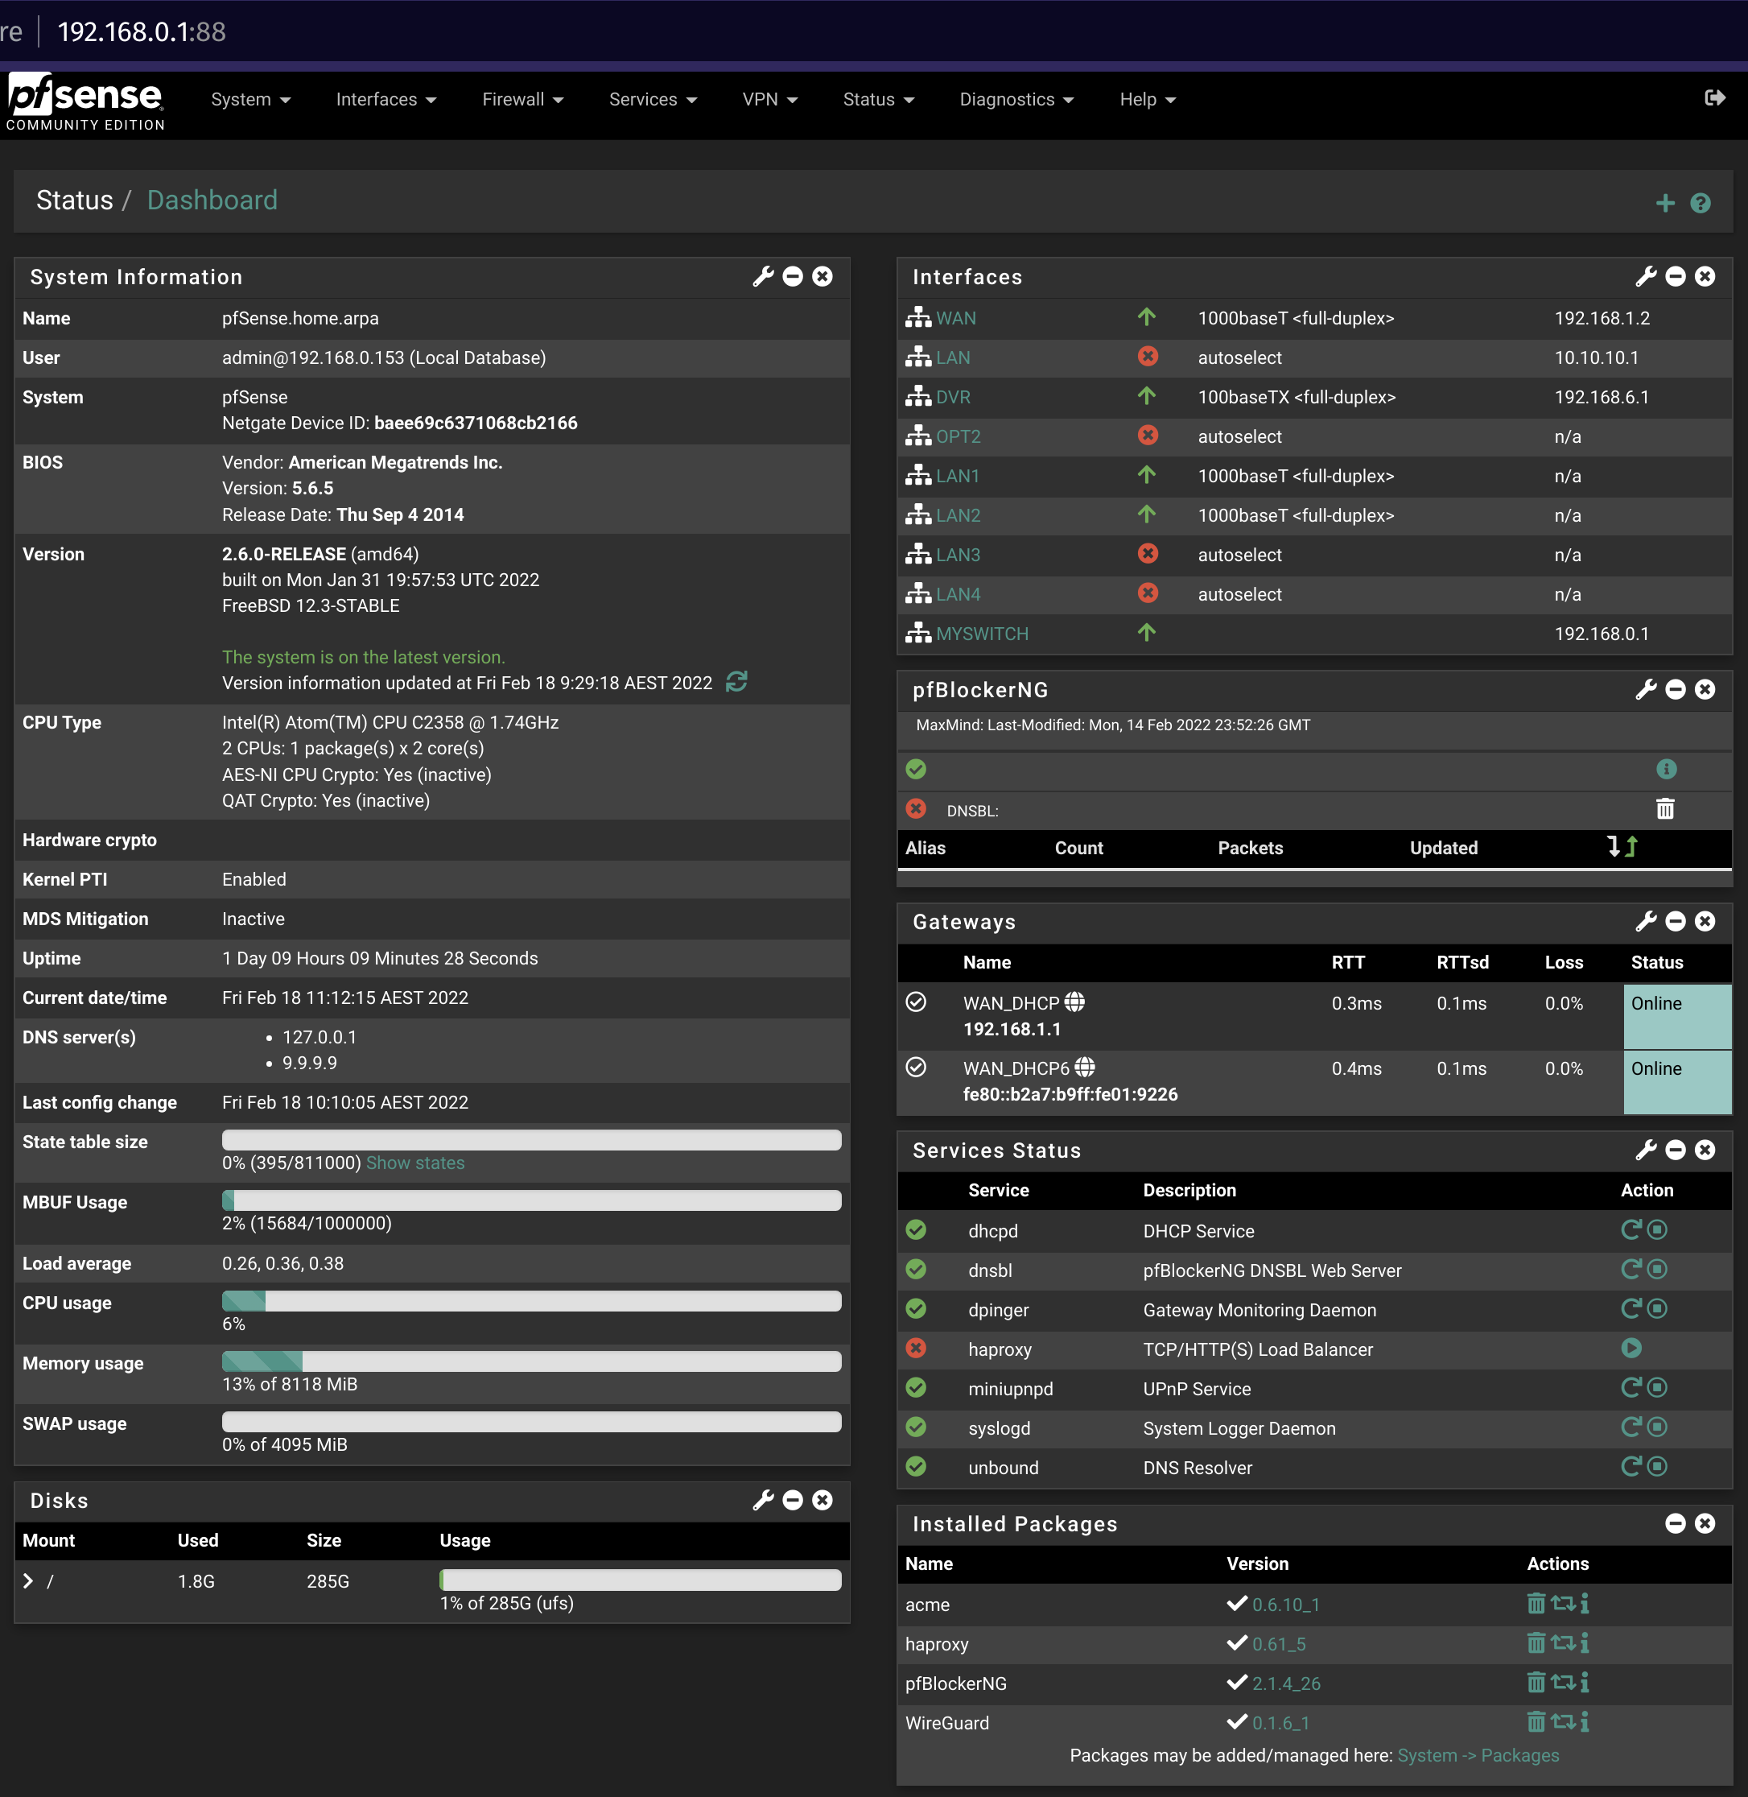
Task: Refresh version information update check
Action: tap(736, 681)
